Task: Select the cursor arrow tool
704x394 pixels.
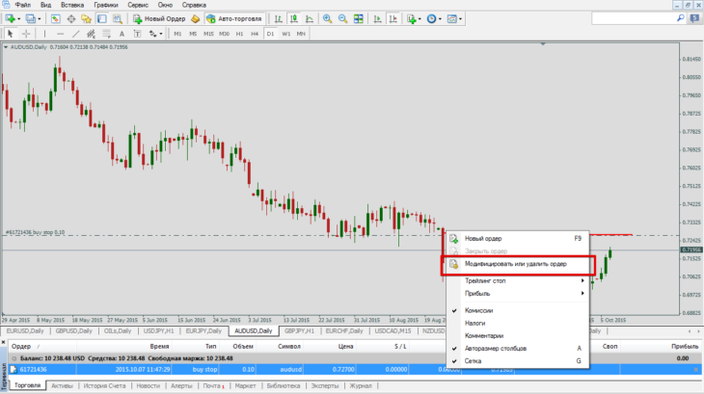Action: (11, 34)
